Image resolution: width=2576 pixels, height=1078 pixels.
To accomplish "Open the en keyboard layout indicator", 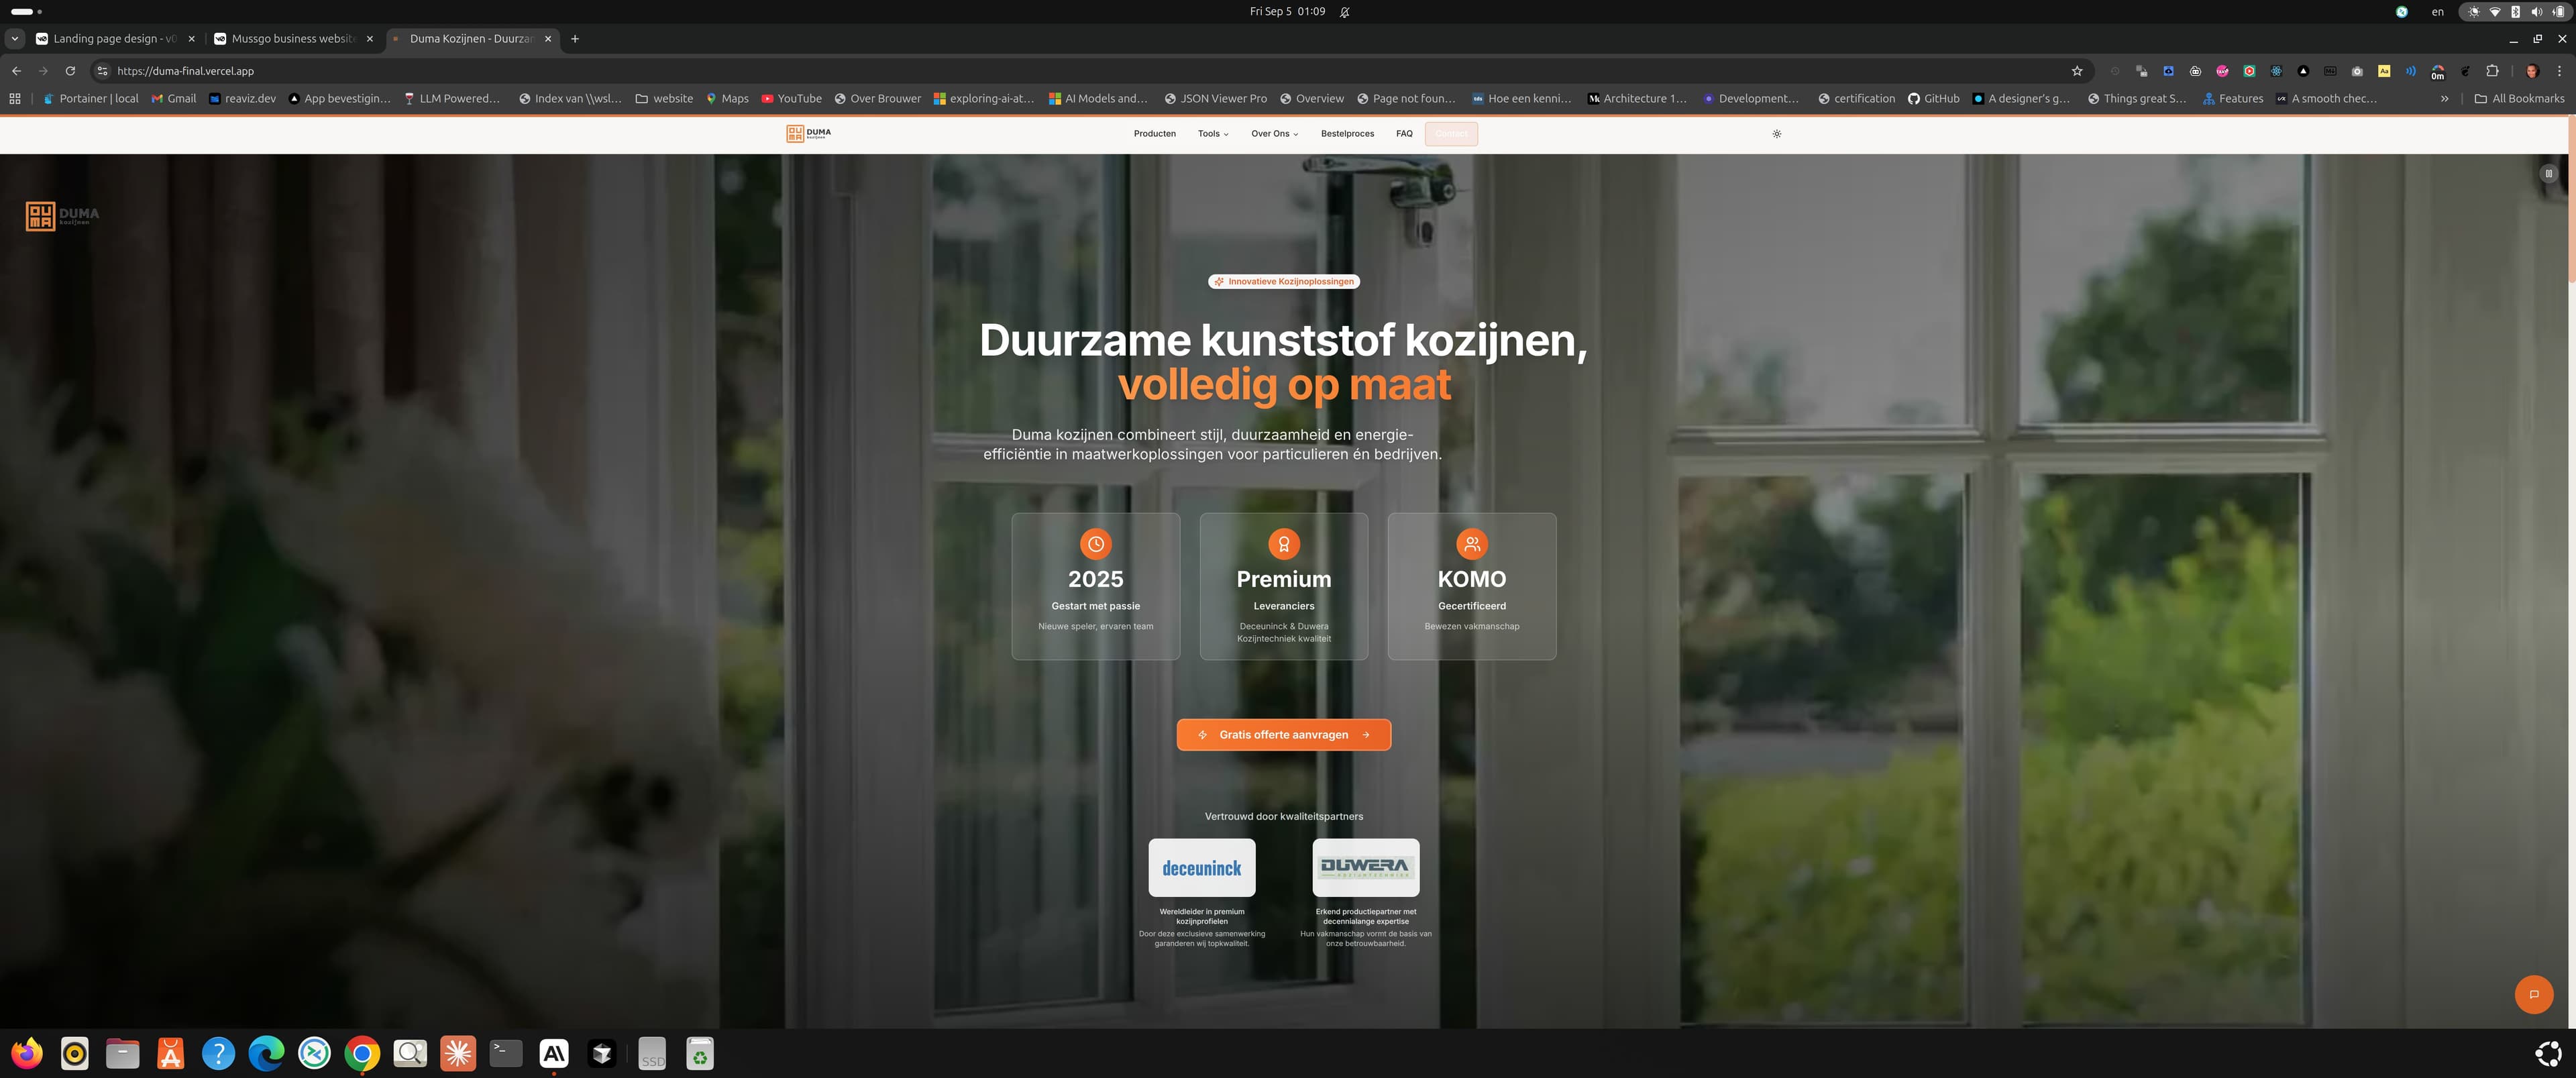I will pyautogui.click(x=2438, y=12).
